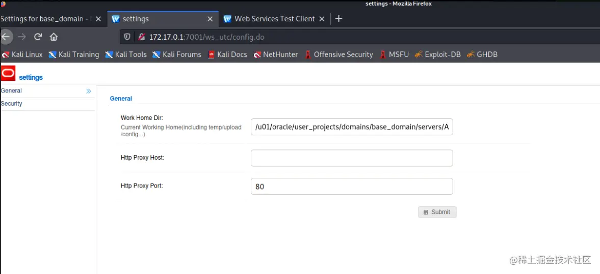Click the General section heading
Viewport: 600px width, 274px height.
tap(121, 99)
